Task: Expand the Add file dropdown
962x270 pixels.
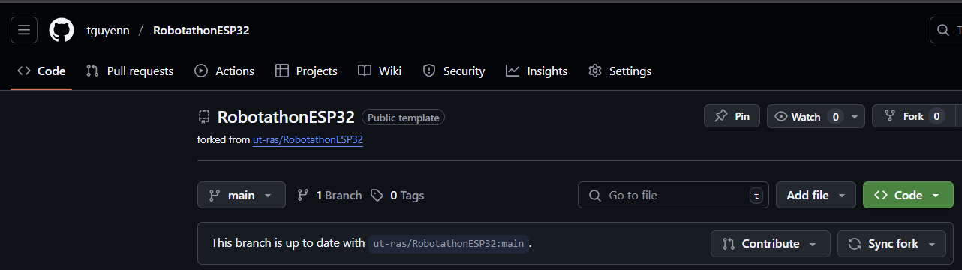Action: pyautogui.click(x=816, y=195)
